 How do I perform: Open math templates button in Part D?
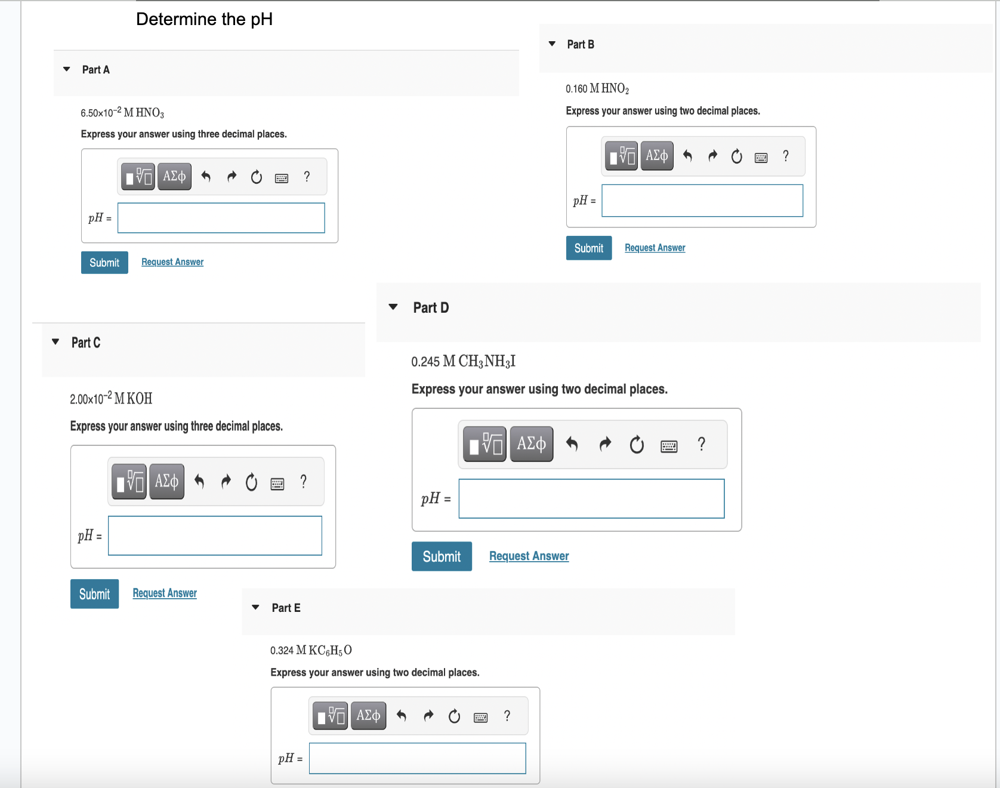click(x=485, y=444)
